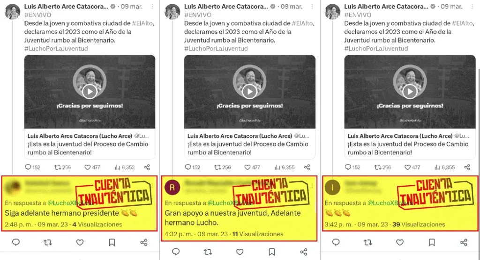The image size is (480, 260).
Task: Open #LuchoPorLaJuventud hashtag in the middle tweet
Action: tap(216, 49)
